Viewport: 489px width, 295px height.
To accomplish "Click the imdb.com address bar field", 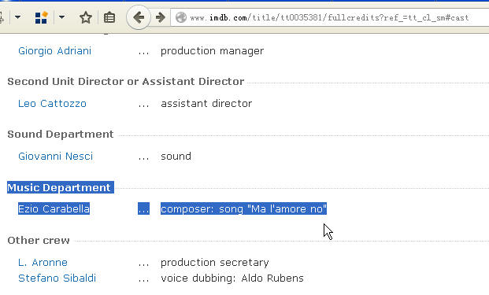I will pyautogui.click(x=329, y=17).
